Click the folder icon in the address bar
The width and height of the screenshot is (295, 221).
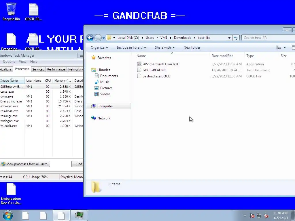(109, 38)
